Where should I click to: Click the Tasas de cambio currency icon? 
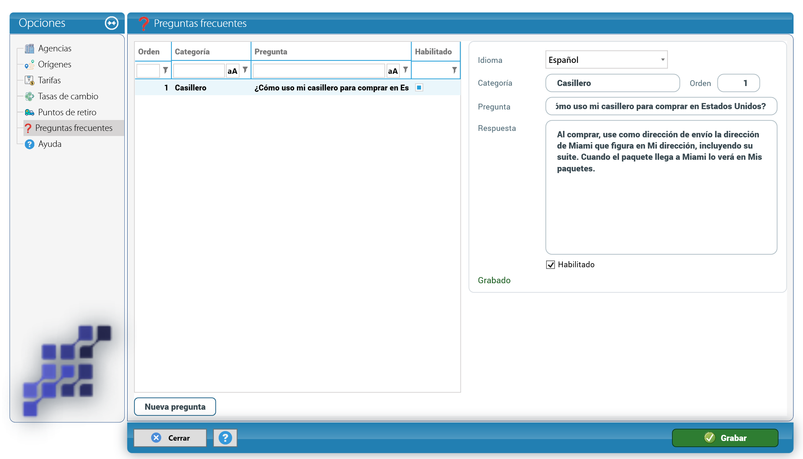(30, 97)
